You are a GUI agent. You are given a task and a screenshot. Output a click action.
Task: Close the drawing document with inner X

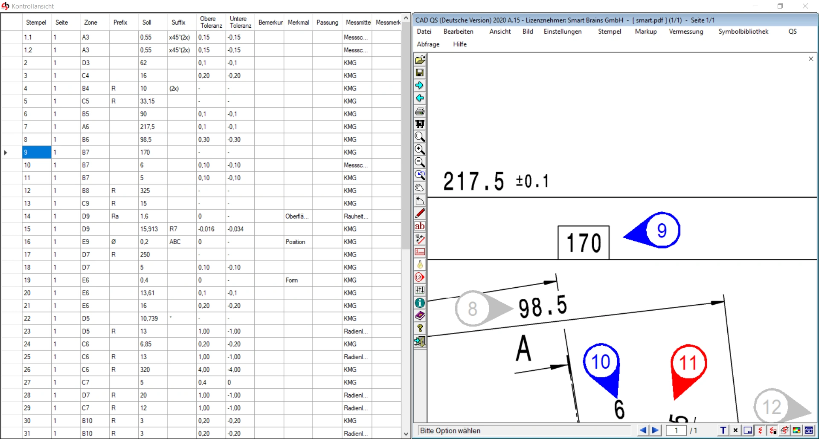[x=811, y=59]
